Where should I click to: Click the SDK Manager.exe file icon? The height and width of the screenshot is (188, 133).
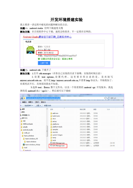51,146
